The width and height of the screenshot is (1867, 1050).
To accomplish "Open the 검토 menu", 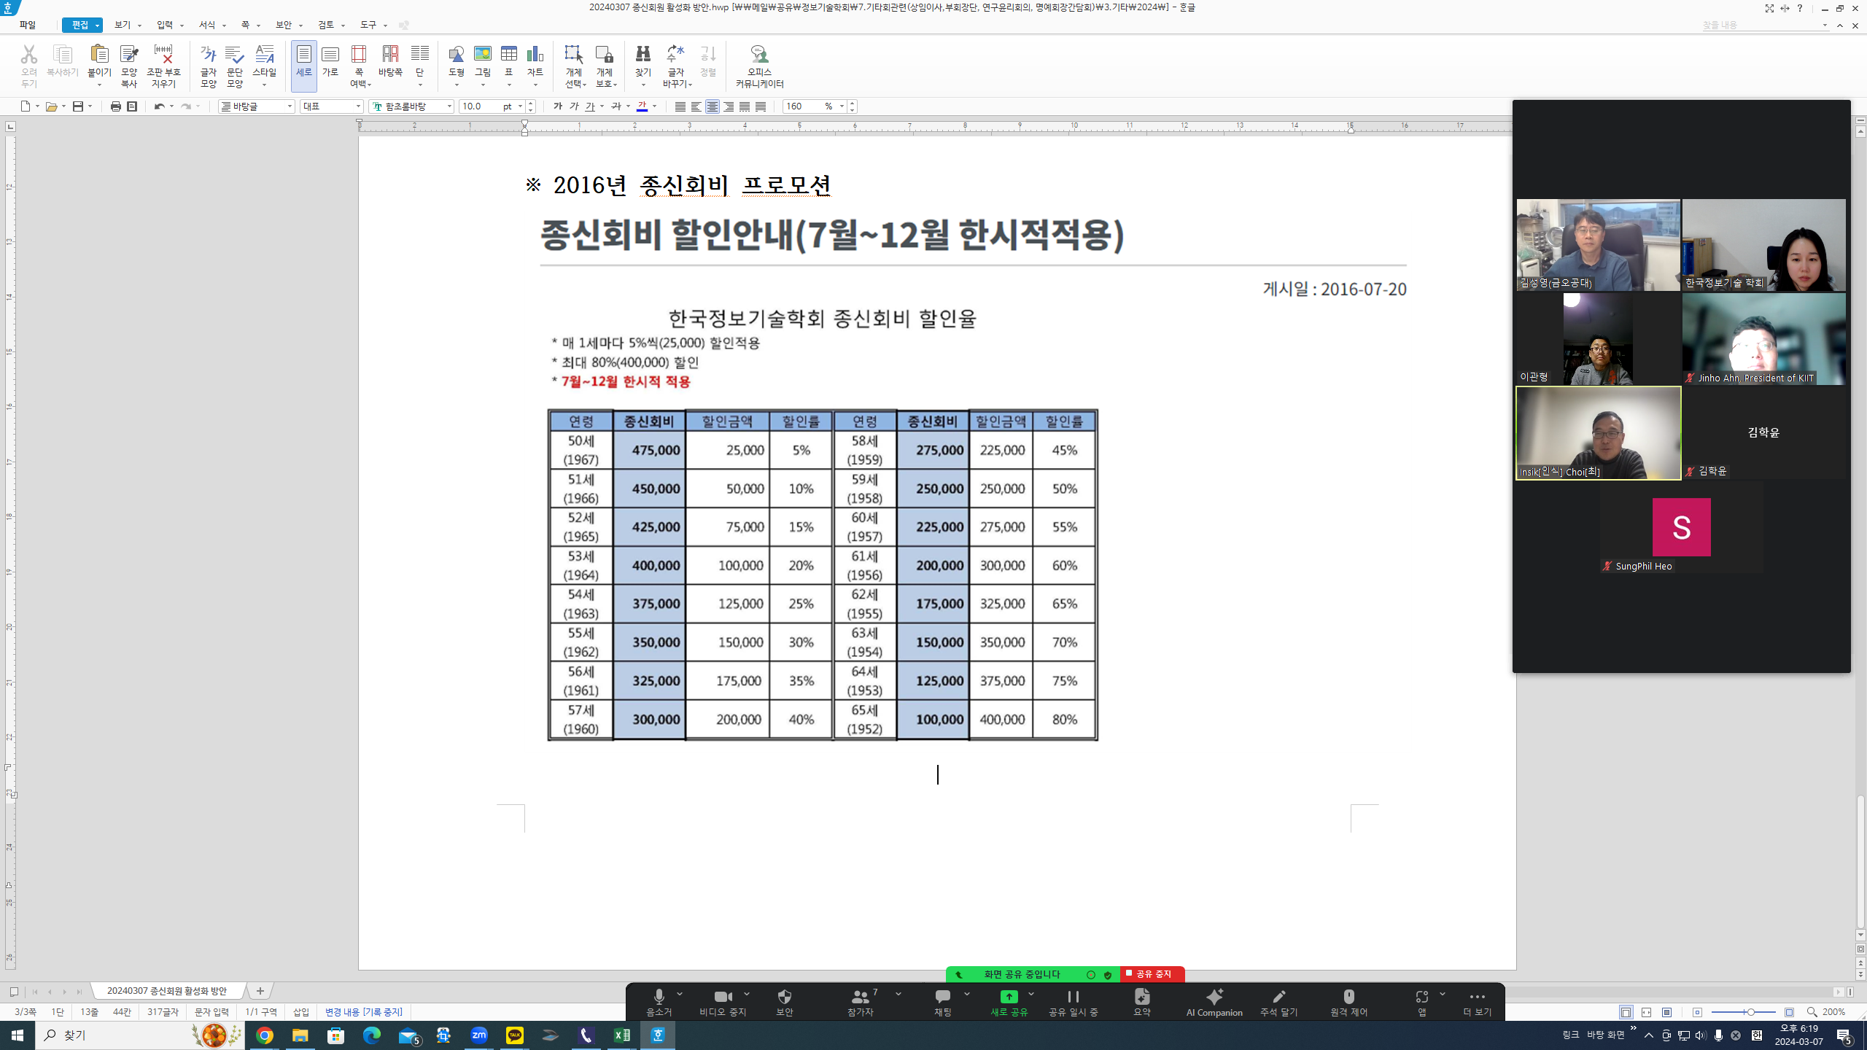I will [326, 25].
